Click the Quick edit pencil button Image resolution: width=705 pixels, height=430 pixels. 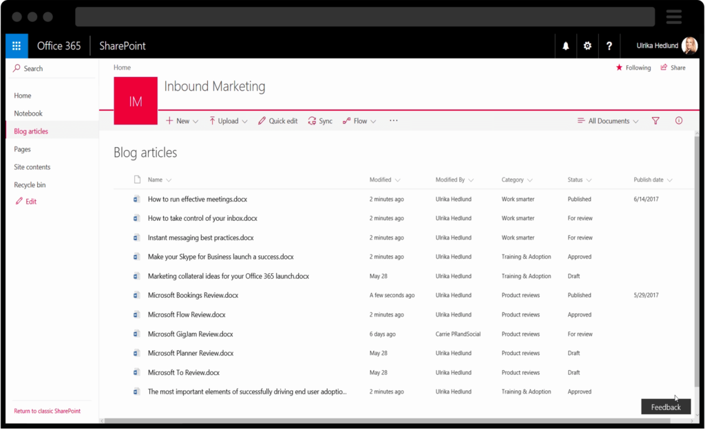278,121
